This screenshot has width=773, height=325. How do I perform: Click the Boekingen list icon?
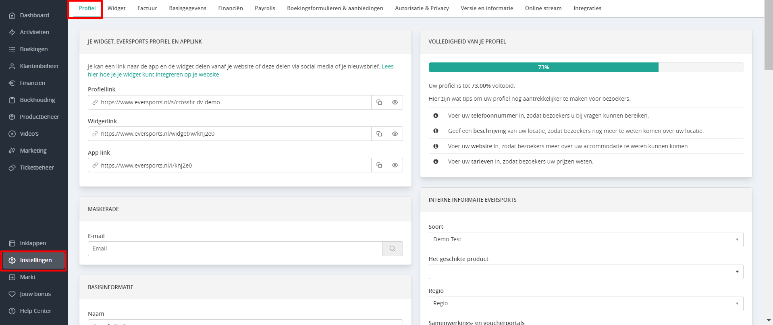coord(12,49)
